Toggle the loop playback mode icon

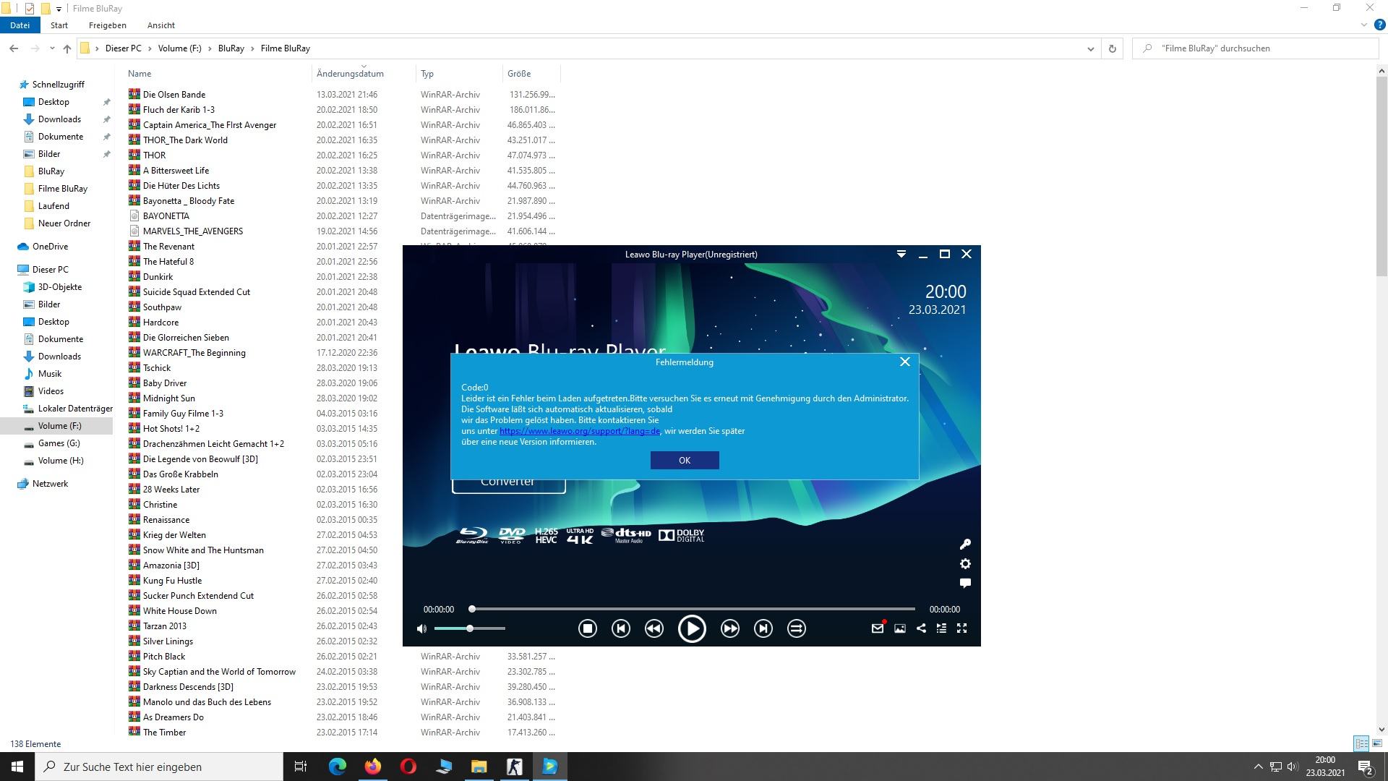tap(796, 628)
